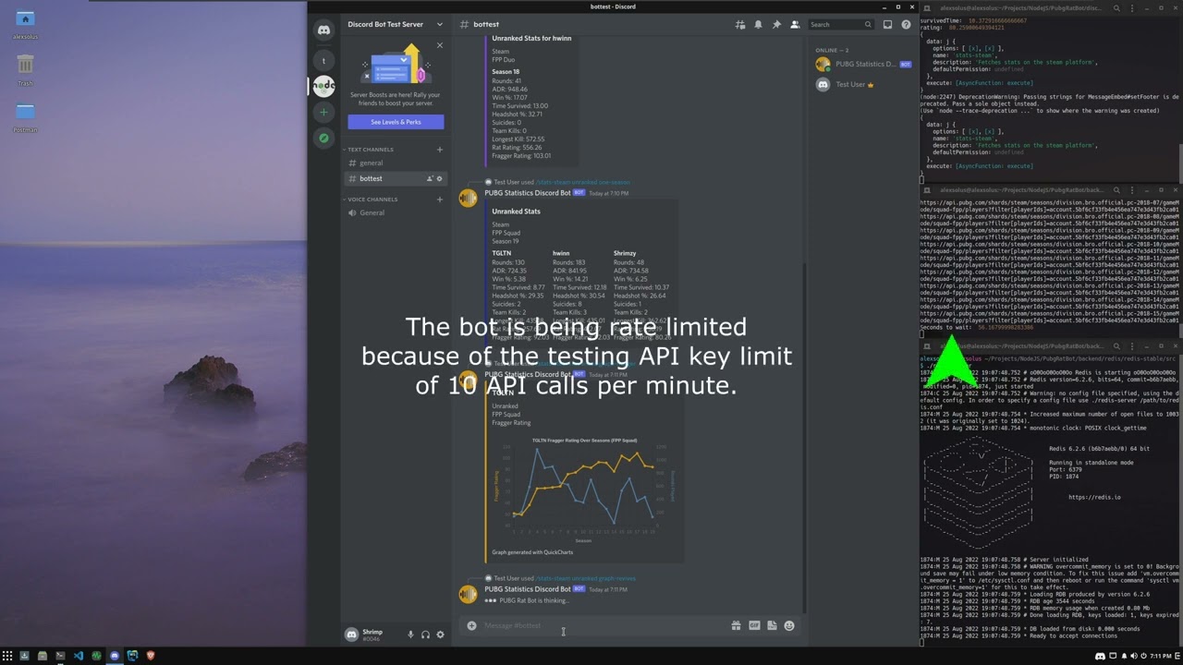Dismiss the Server Boosts banner
The height and width of the screenshot is (665, 1183).
point(440,45)
